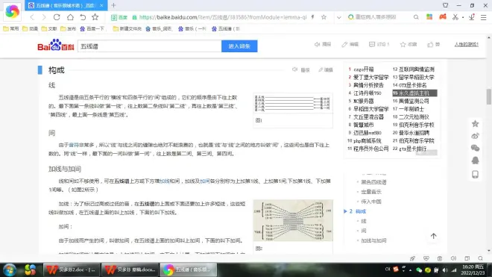
Task: Switch to 贝多芬2.doc WPS taskbar window
Action: [72, 270]
